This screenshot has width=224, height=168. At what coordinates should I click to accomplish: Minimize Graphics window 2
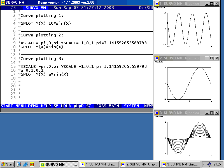click(207, 58)
